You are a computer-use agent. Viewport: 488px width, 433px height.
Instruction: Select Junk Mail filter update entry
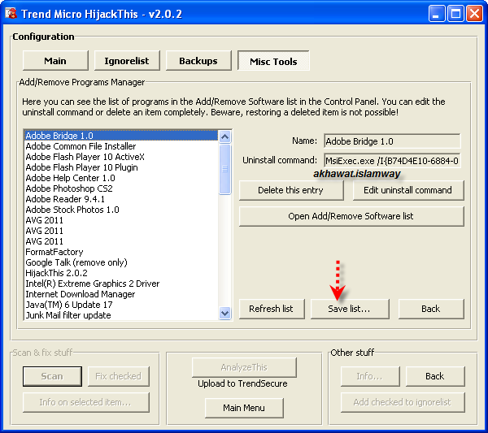click(121, 315)
